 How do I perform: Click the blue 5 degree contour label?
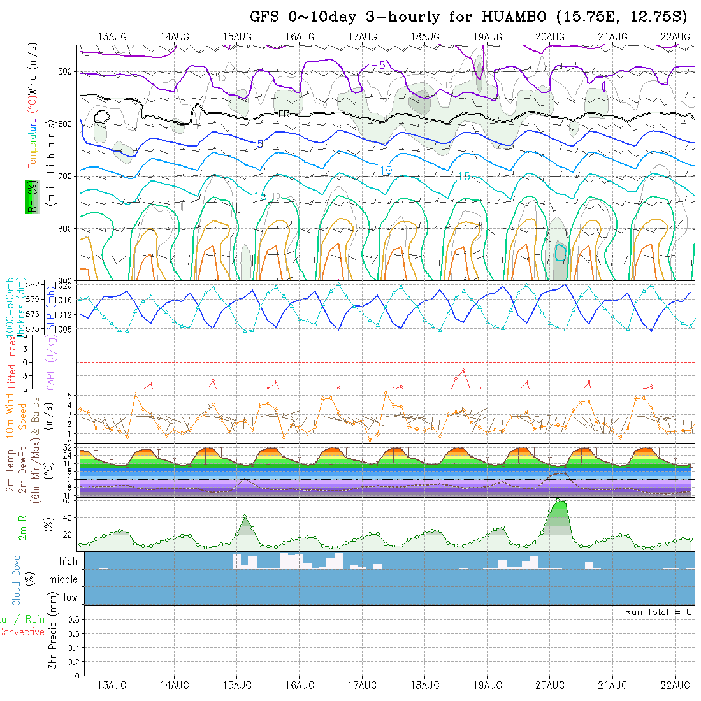point(260,144)
